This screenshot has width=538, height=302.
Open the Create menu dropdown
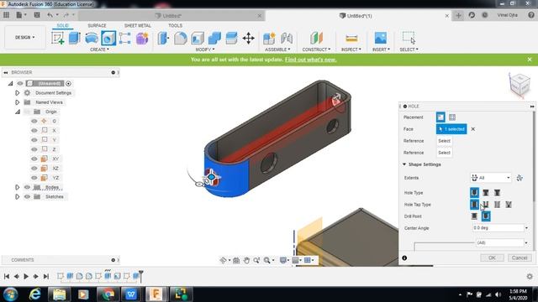pos(99,49)
